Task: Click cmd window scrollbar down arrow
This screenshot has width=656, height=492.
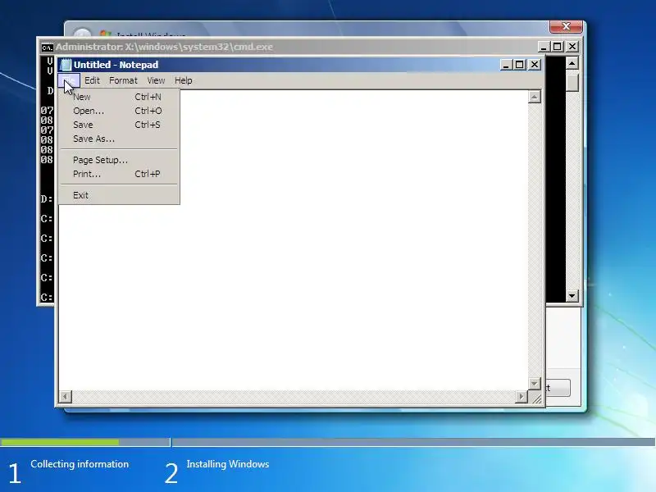Action: 572,296
